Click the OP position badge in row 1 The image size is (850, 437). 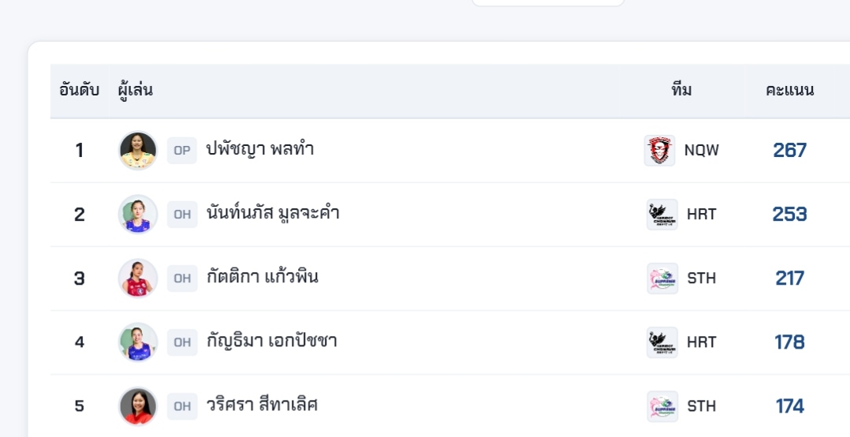182,150
